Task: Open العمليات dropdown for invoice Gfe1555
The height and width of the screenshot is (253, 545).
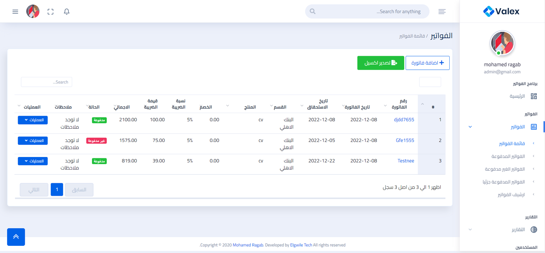Action: [33, 141]
